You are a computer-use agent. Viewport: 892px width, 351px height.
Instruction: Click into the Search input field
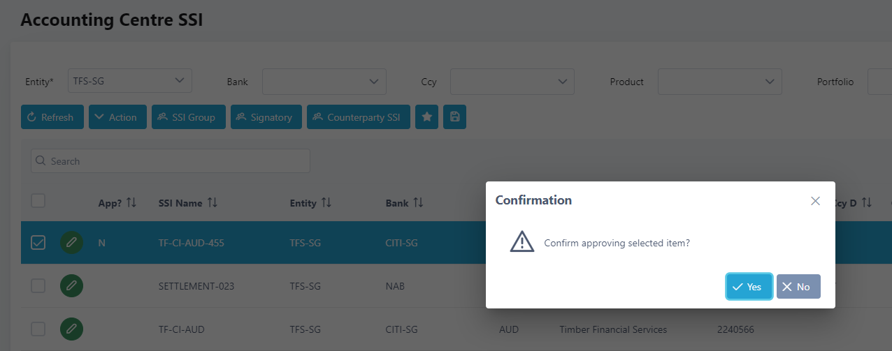tap(171, 161)
